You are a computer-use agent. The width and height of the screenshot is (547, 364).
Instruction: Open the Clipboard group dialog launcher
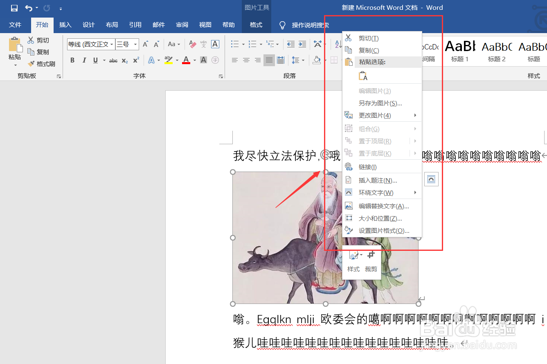[59, 76]
